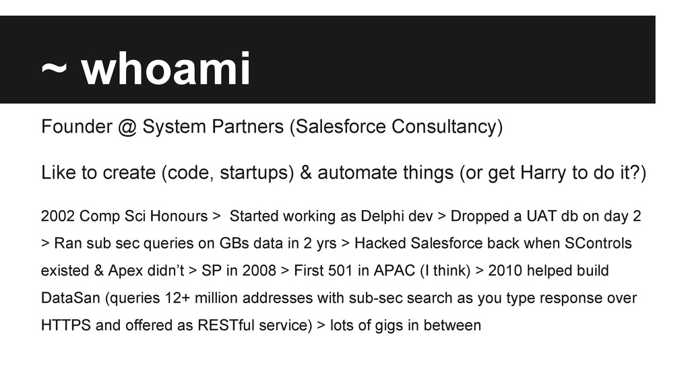Click the '~ whoami' slide title
The height and width of the screenshot is (388, 690).
[x=146, y=69]
